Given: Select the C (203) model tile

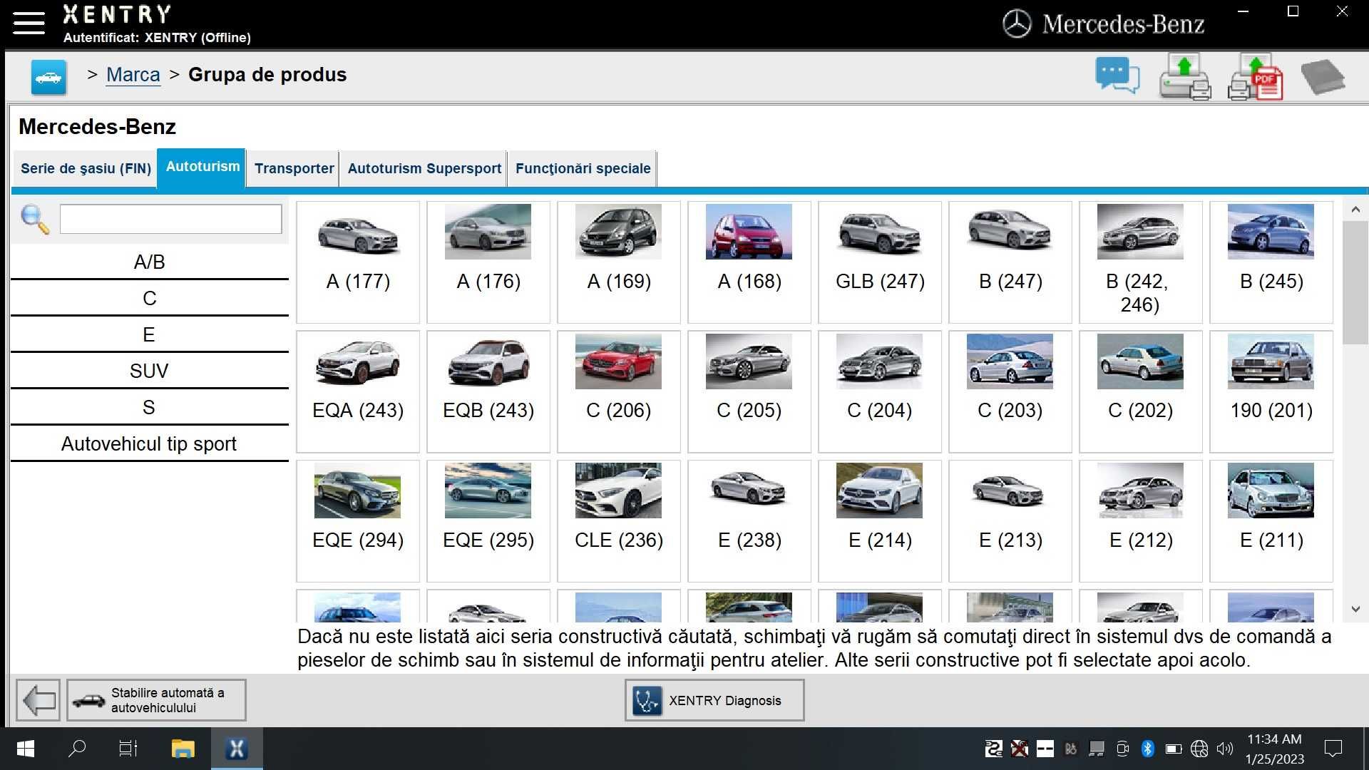Looking at the screenshot, I should 1010,391.
